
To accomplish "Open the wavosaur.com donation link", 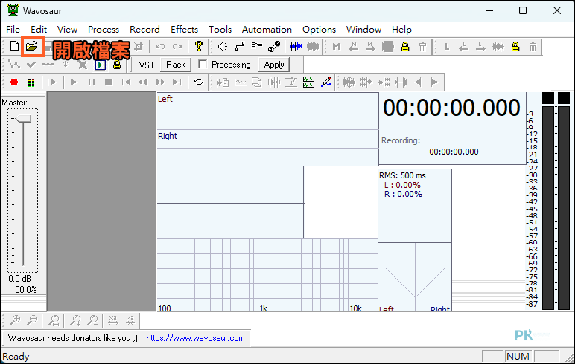I will pos(194,338).
